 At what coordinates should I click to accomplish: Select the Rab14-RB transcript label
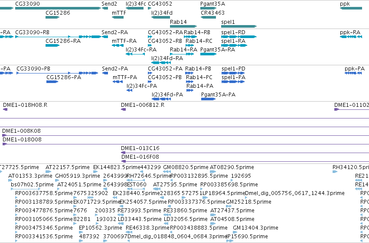pos(197,32)
